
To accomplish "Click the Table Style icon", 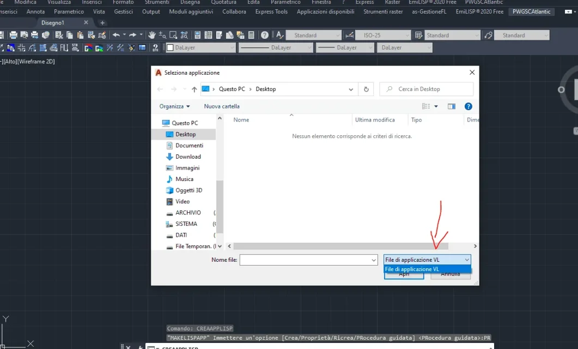I will [418, 35].
